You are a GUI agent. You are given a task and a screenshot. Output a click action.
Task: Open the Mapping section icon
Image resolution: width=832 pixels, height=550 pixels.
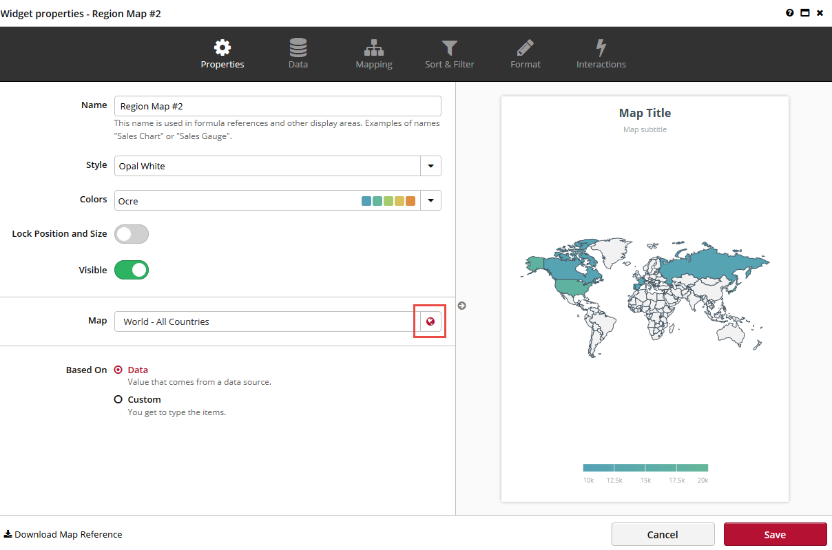[x=373, y=47]
